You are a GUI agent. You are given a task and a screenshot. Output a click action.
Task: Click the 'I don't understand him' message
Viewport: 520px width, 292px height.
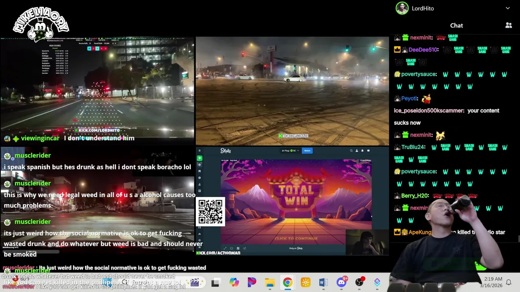[99, 138]
